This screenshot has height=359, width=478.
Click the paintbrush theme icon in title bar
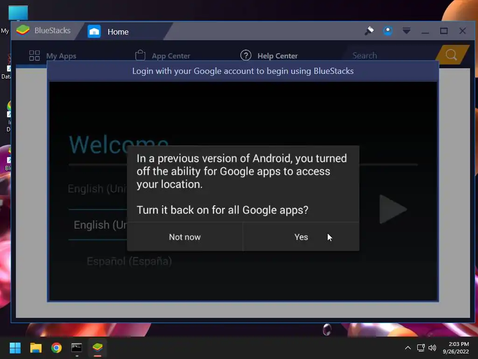pos(369,30)
